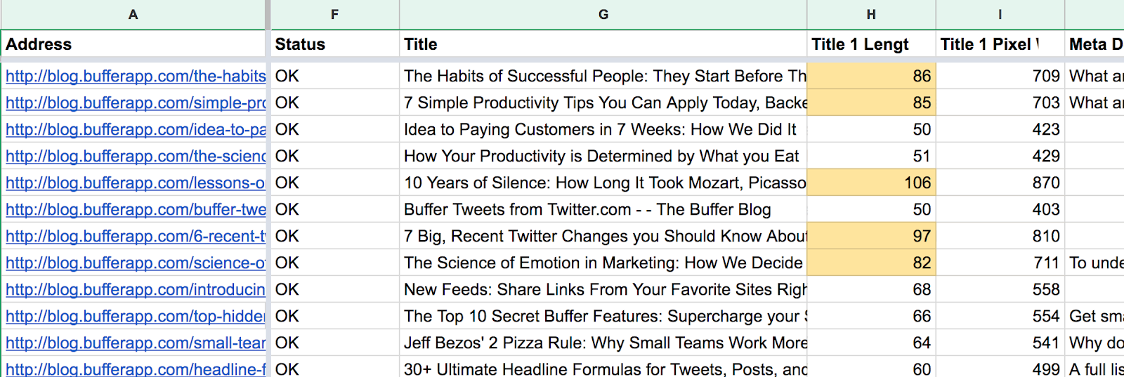Click the column F header
The width and height of the screenshot is (1124, 377).
[334, 15]
